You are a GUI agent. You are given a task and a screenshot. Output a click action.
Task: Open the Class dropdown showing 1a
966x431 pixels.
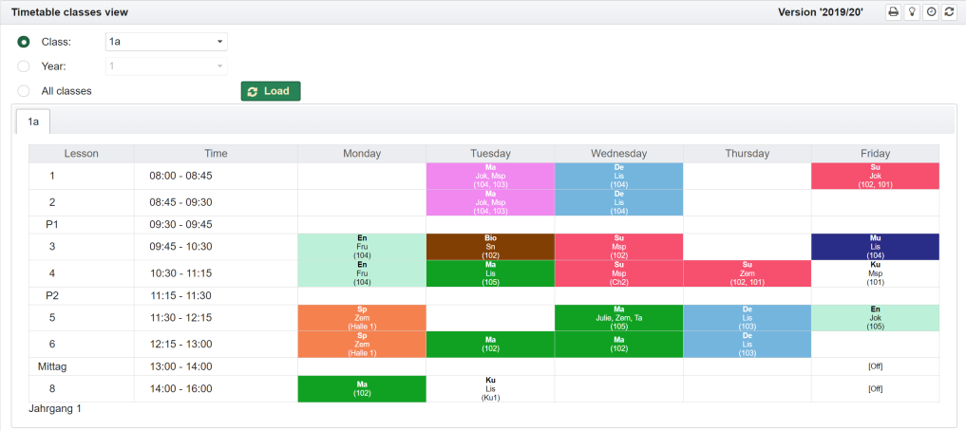165,42
